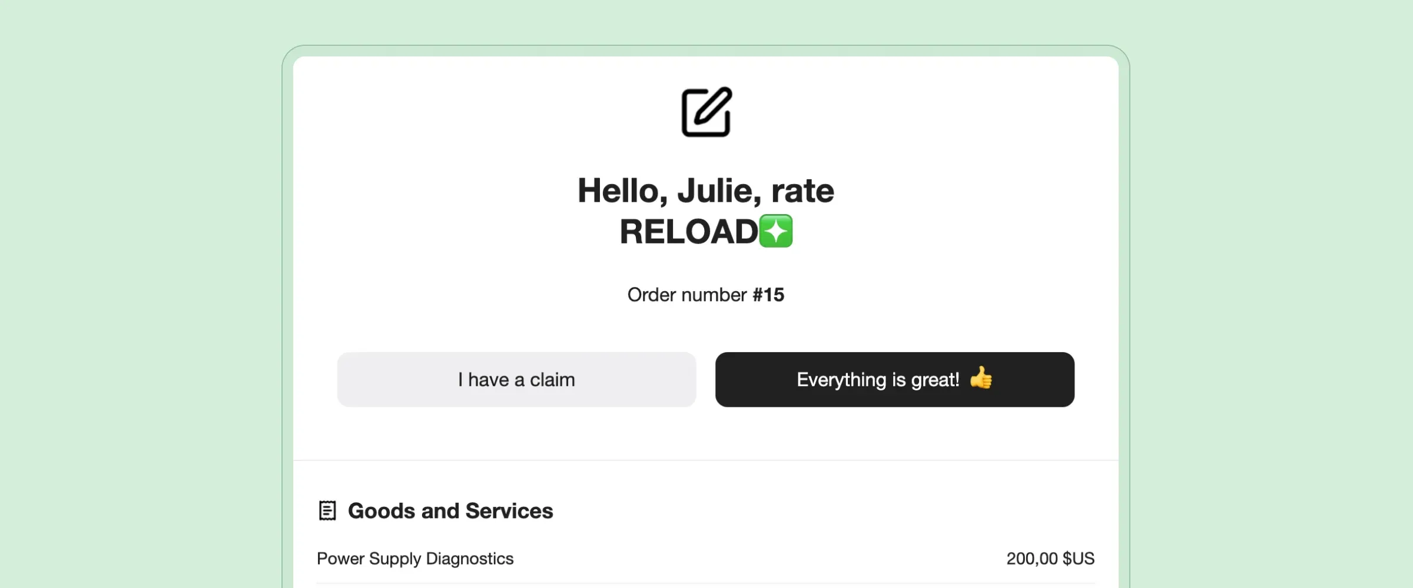Click the pencil edit icon at top
This screenshot has height=588, width=1413.
click(706, 112)
